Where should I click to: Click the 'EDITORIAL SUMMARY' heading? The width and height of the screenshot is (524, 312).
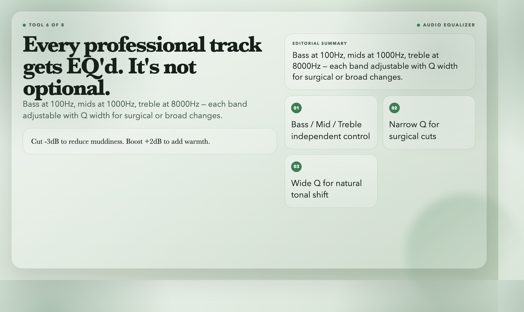(319, 43)
